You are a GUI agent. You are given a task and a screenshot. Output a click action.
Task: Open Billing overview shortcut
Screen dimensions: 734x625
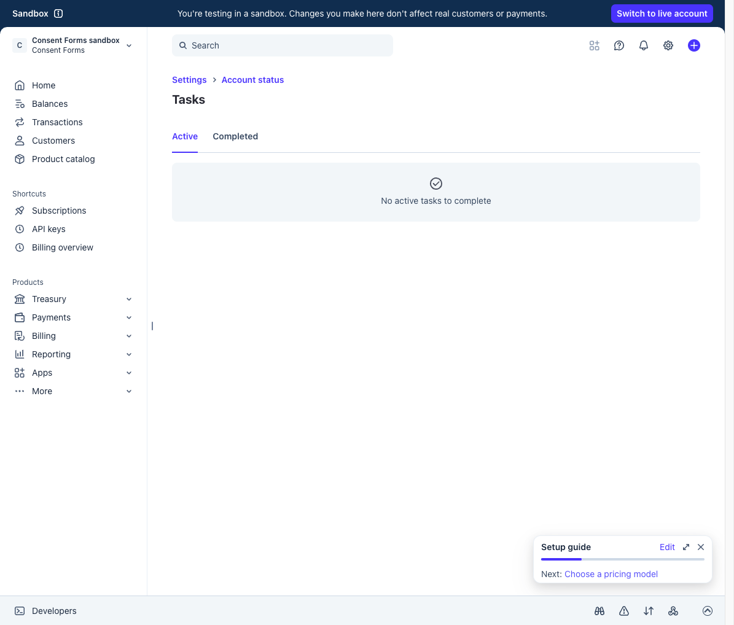pos(62,247)
